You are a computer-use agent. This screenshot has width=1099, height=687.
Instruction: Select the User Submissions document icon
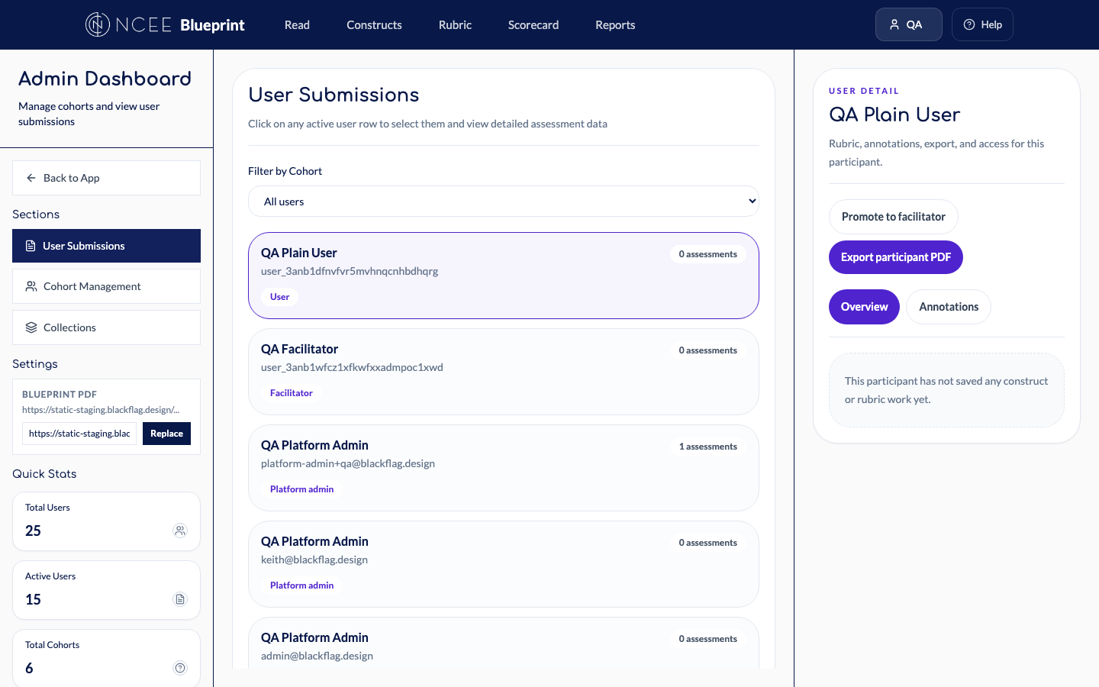pyautogui.click(x=31, y=246)
